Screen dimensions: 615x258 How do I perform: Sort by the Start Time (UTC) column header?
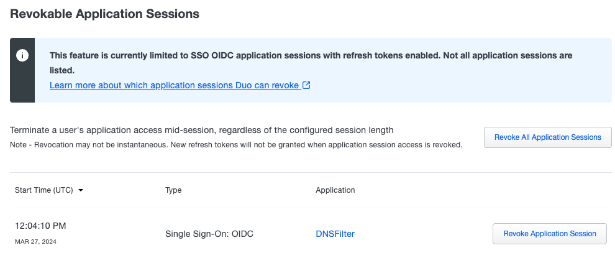[43, 190]
